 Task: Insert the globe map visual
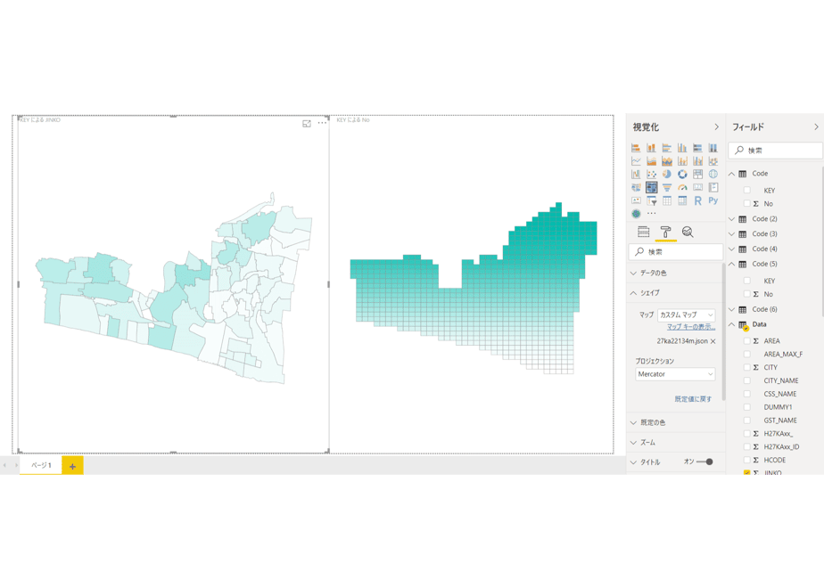pyautogui.click(x=713, y=174)
